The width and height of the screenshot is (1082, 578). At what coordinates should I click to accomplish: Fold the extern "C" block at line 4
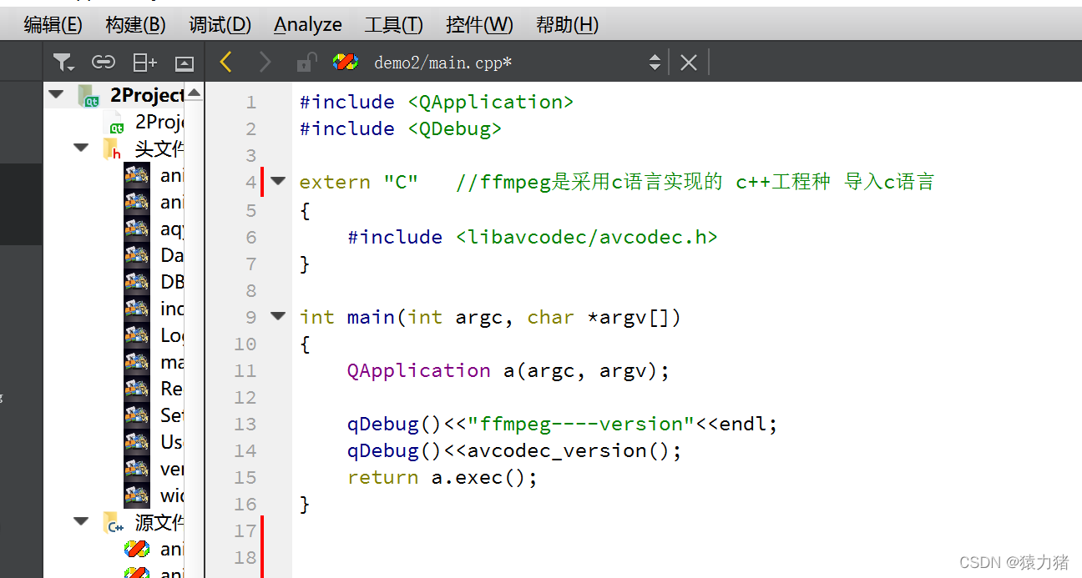pos(278,180)
